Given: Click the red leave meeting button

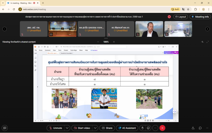Looking at the screenshot, I should pyautogui.click(x=162, y=128).
